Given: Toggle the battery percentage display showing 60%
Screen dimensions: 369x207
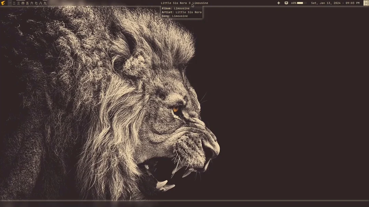Looking at the screenshot, I should point(293,3).
